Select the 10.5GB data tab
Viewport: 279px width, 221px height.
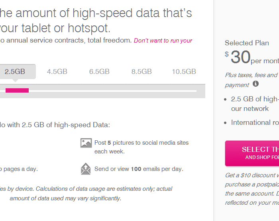184,72
